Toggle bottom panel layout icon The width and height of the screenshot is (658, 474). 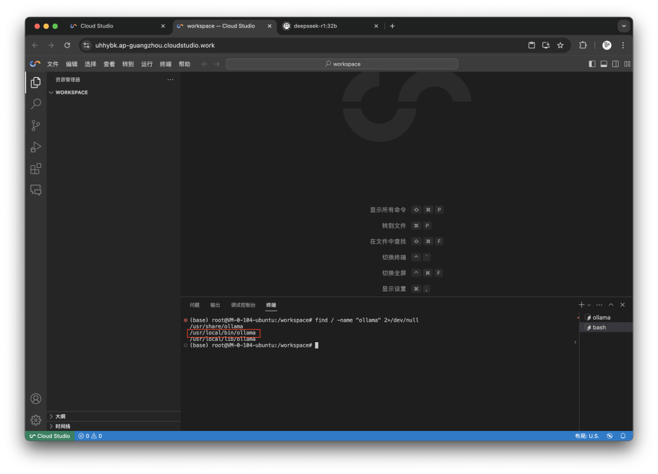pyautogui.click(x=603, y=64)
